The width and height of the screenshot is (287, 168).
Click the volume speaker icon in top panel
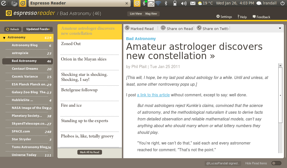184,3
